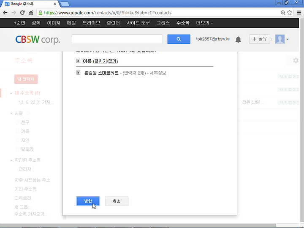Open 그룹스 in the Google bar

click(x=163, y=23)
